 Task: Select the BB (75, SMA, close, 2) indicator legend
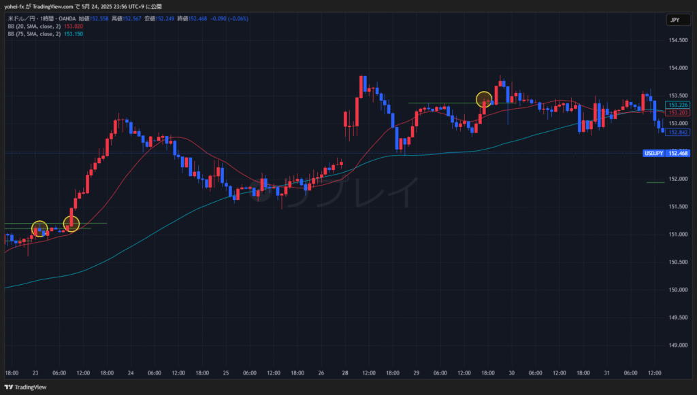(33, 33)
